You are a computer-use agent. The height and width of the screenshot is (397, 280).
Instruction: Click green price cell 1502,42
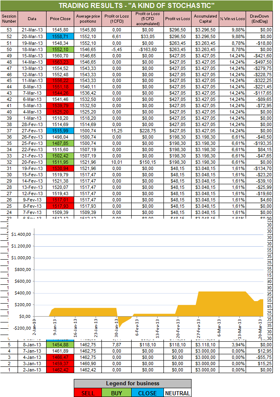pyautogui.click(x=60, y=156)
